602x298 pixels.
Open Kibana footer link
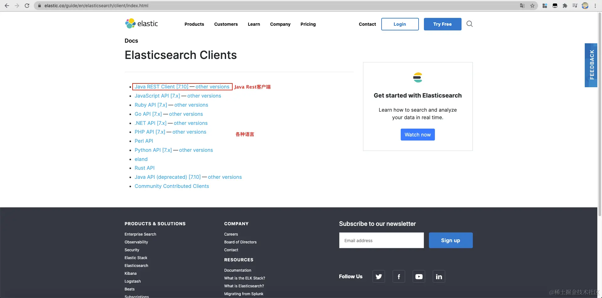pos(131,274)
